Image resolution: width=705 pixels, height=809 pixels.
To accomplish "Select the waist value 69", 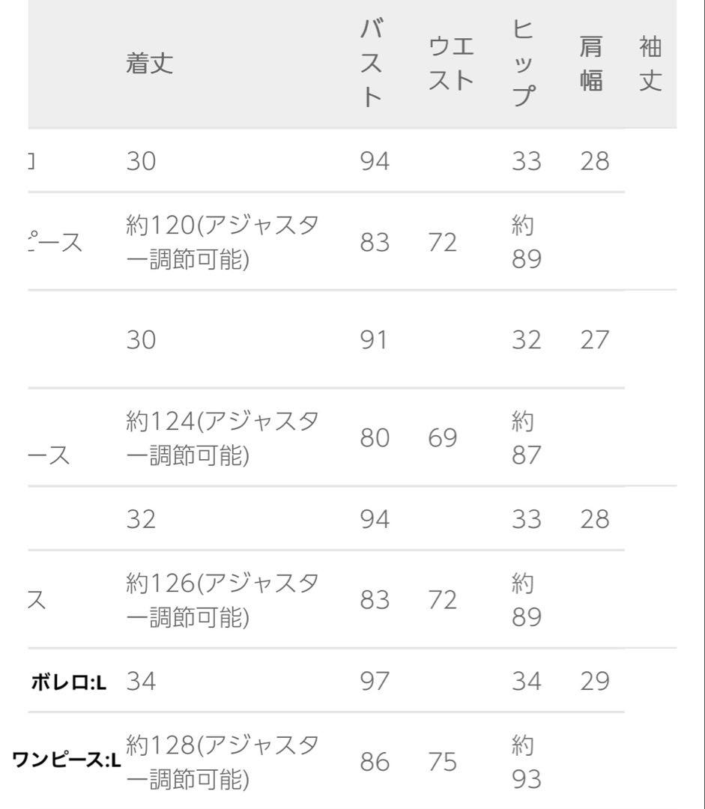I will 442,437.
